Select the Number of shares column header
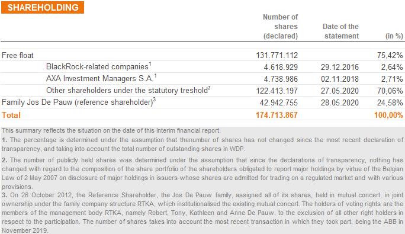Image resolution: width=405 pixels, height=234 pixels. click(x=280, y=27)
